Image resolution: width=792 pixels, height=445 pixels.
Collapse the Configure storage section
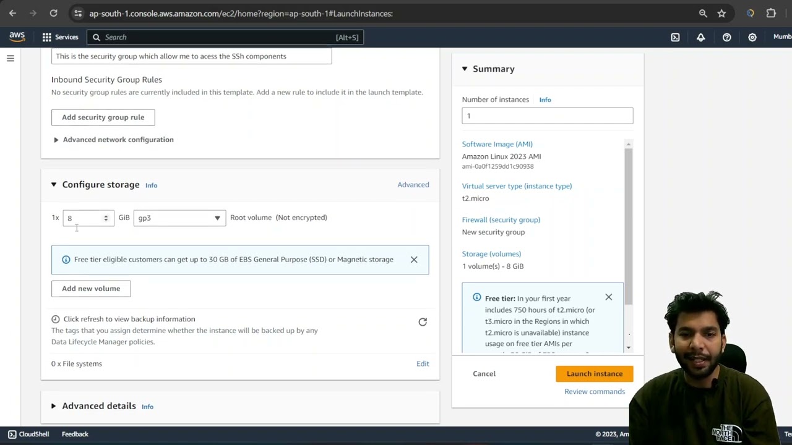(x=54, y=185)
